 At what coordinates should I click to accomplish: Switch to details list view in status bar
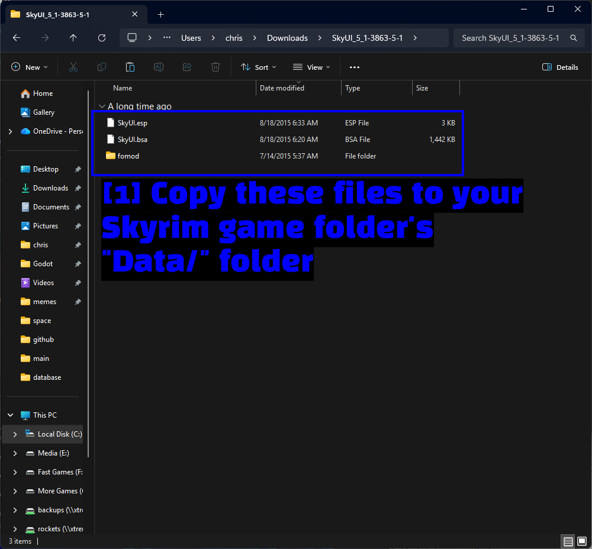568,542
